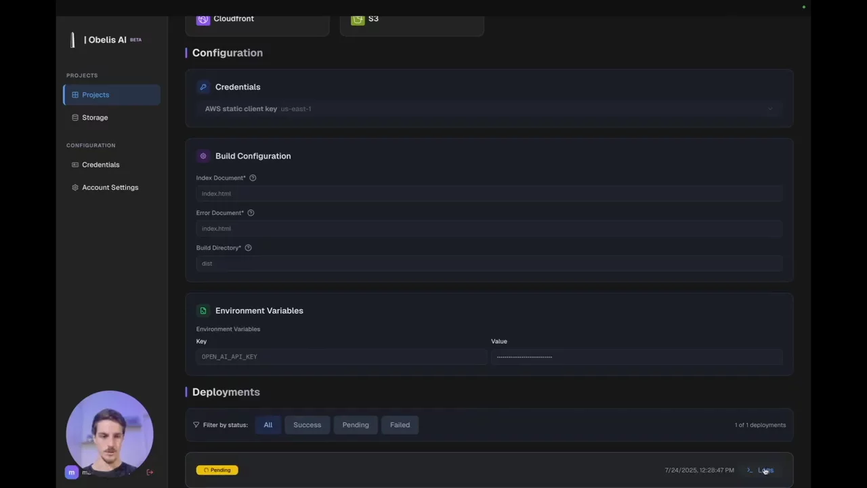Click the user avatar letter m
Image resolution: width=867 pixels, height=488 pixels.
72,472
